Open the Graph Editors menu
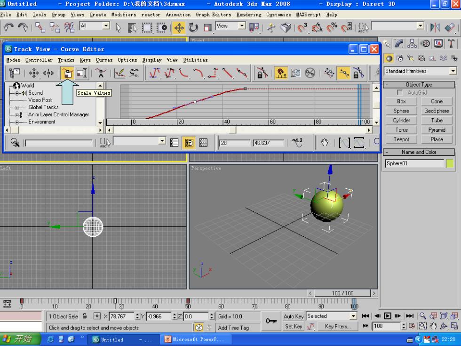This screenshot has width=461, height=346. (213, 15)
